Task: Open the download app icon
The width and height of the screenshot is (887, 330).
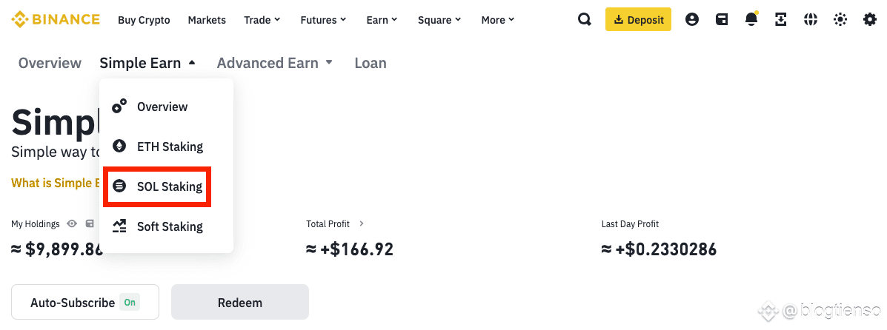Action: coord(780,20)
